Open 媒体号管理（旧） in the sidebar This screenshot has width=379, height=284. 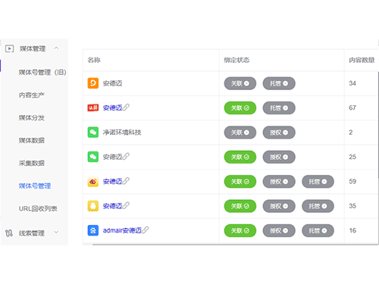coord(42,73)
